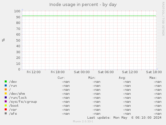Viewport: 166px width, 125px height.
Task: Click the gray /afs legend swatch
Action: click(6, 113)
